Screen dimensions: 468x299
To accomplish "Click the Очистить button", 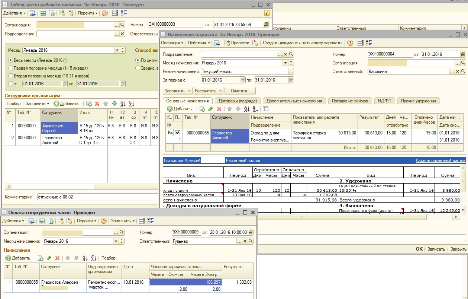I will (x=240, y=90).
